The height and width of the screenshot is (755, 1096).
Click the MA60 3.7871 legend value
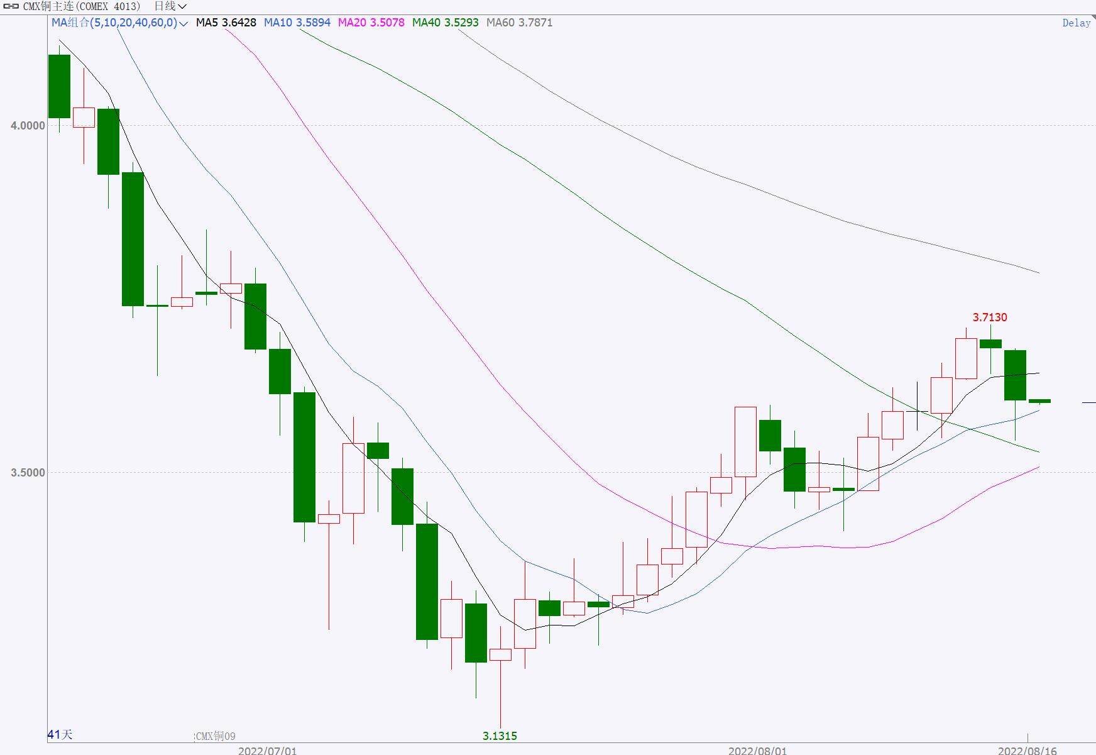520,23
